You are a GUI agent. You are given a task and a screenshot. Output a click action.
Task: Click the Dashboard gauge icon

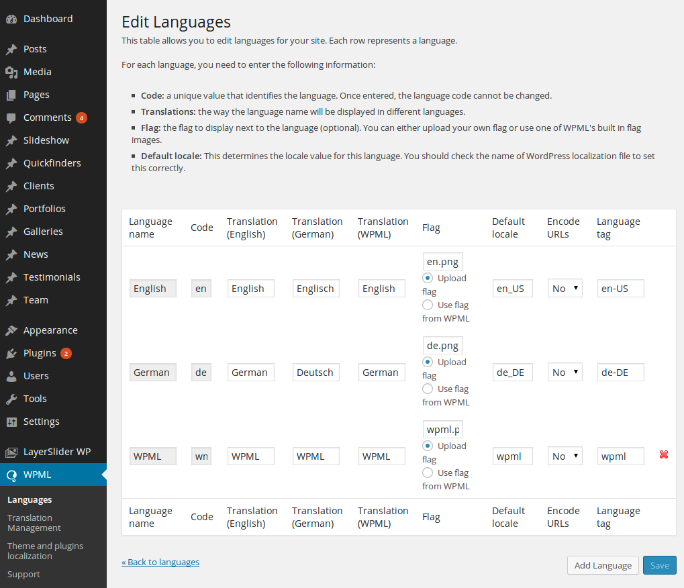11,19
